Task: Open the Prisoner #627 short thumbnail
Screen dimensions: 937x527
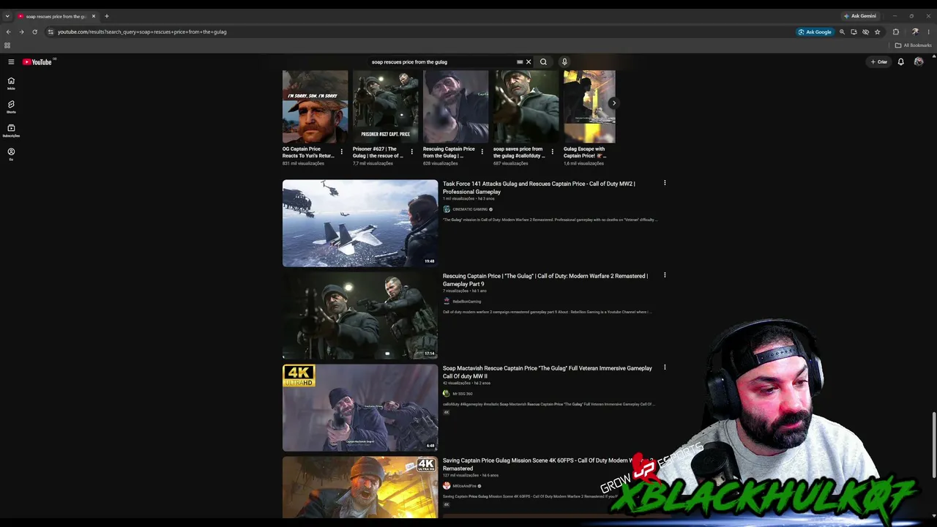Action: tap(385, 107)
